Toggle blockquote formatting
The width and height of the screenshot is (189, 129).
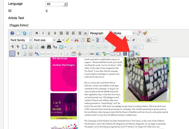[x=85, y=33]
